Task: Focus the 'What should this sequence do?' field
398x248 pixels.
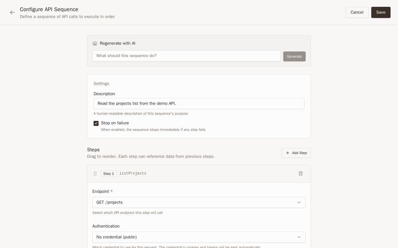Action: tap(187, 56)
